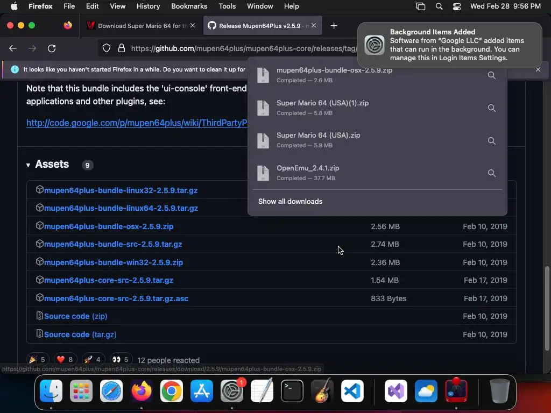Reload the current page
Viewport: 551px width, 413px height.
click(x=52, y=48)
